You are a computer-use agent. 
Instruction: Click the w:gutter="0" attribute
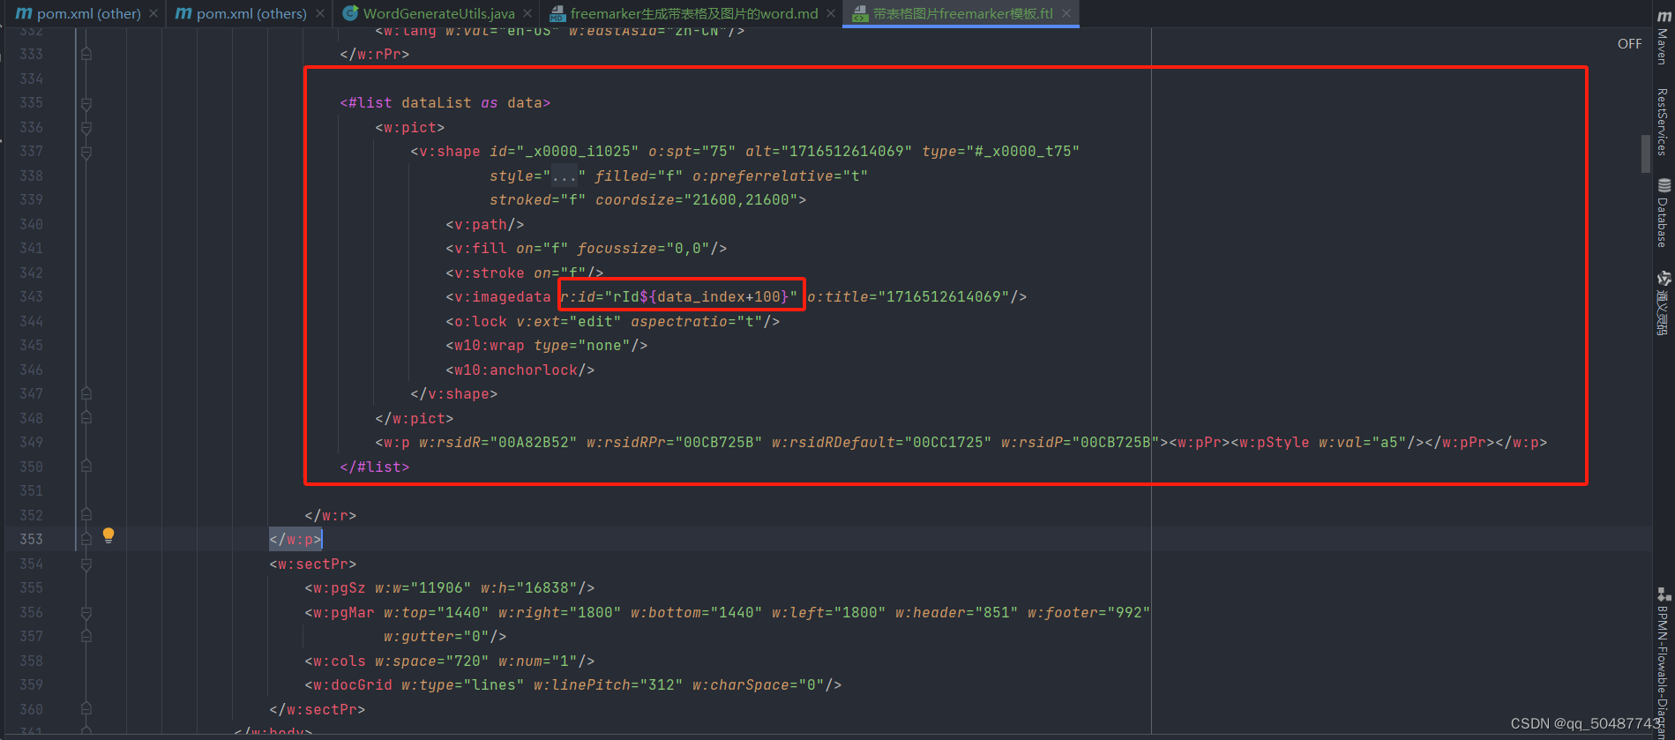click(x=437, y=637)
